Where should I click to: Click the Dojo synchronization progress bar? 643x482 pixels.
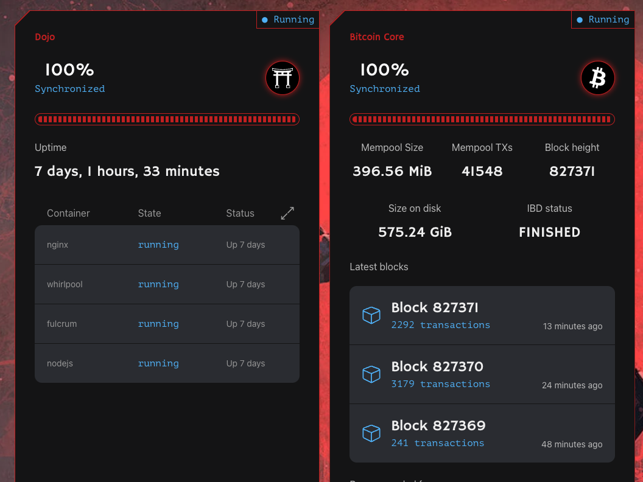[x=167, y=119]
